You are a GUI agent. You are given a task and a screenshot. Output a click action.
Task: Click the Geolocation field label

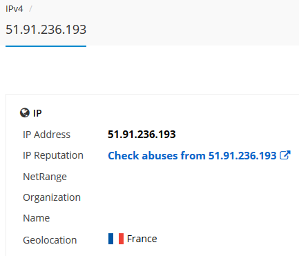tap(50, 240)
